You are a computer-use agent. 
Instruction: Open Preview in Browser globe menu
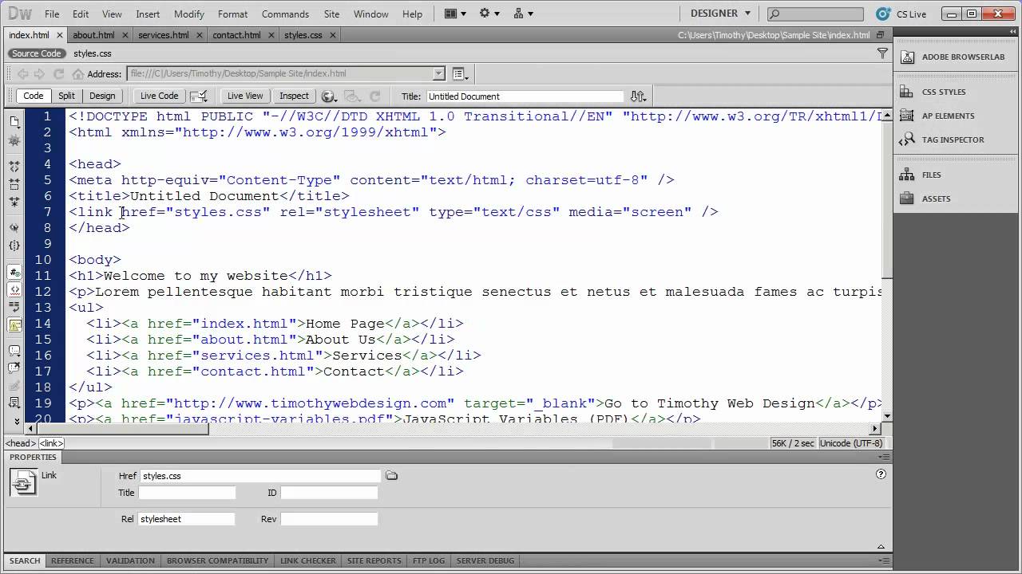tap(328, 96)
